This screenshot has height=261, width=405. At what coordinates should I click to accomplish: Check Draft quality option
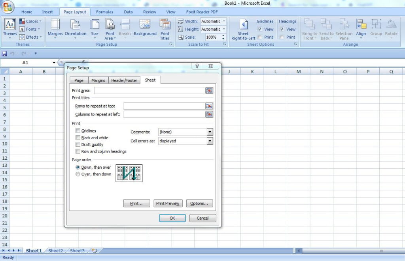coord(78,144)
